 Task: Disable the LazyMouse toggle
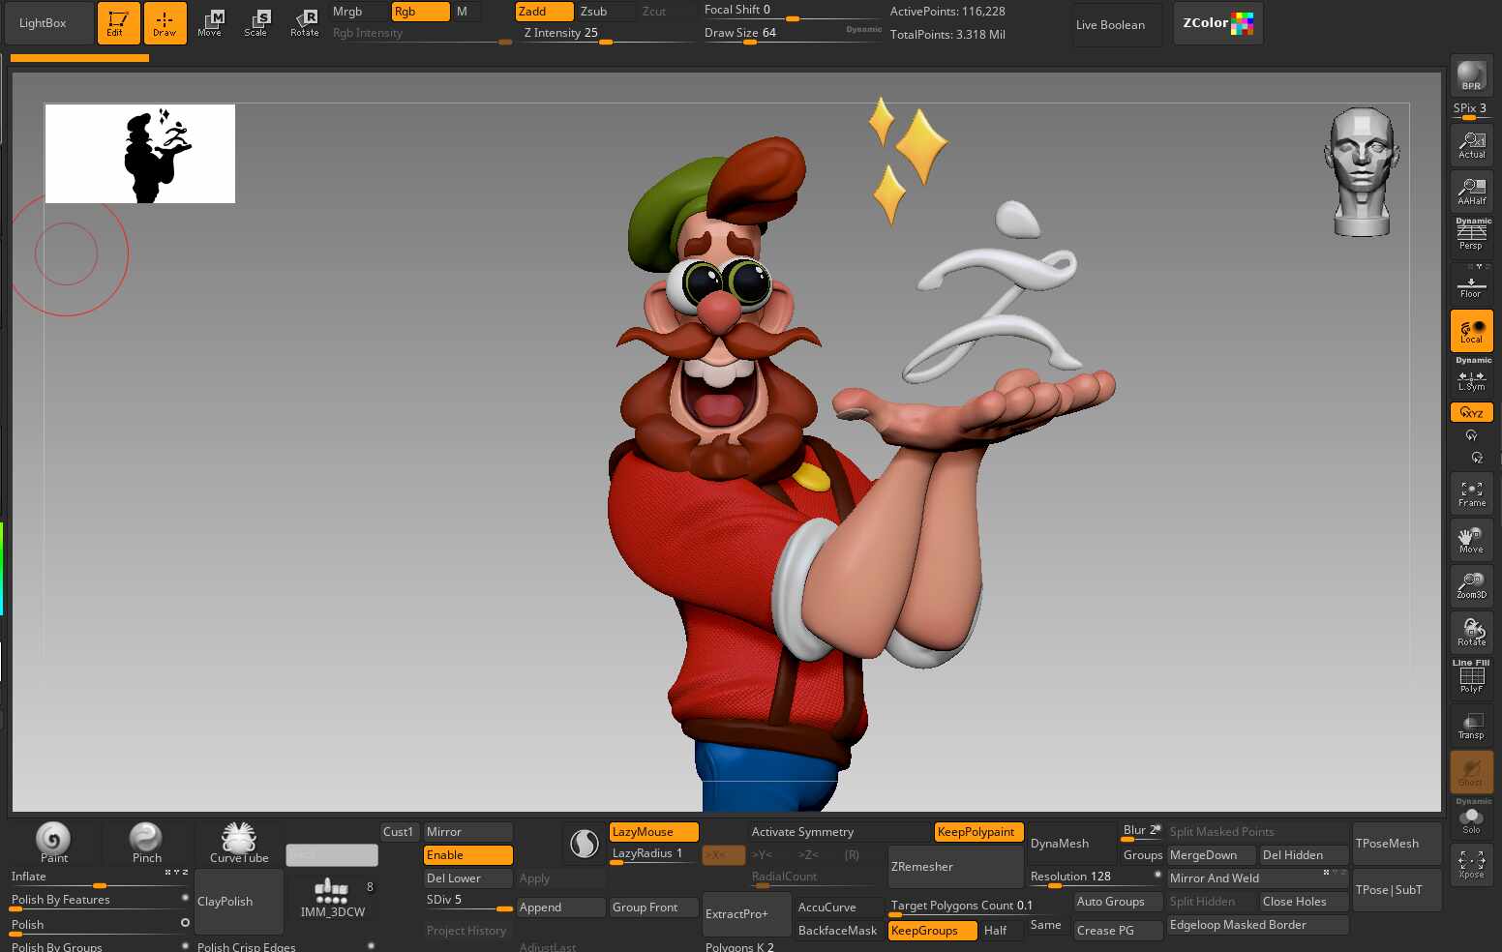[x=653, y=832]
